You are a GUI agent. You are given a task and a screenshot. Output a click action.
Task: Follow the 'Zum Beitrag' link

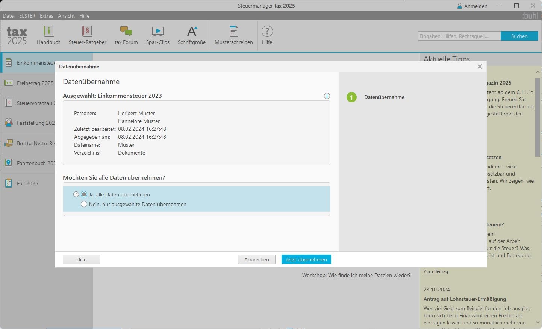[436, 271]
